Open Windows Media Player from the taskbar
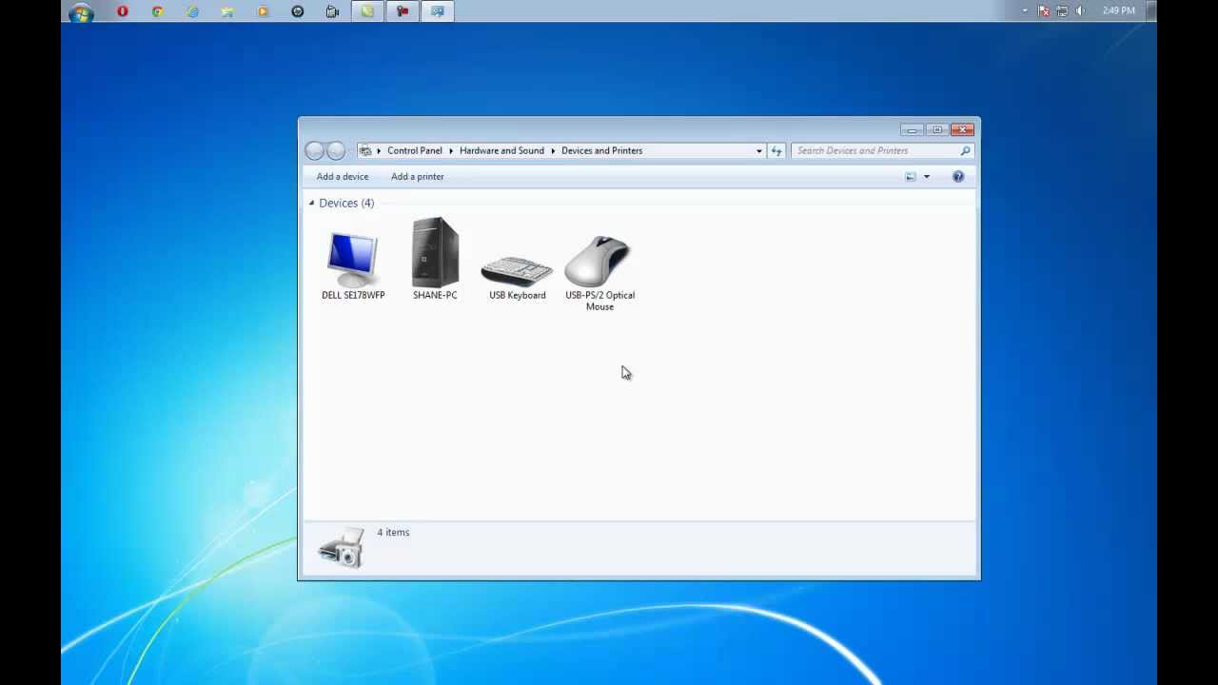The image size is (1218, 685). click(x=263, y=11)
